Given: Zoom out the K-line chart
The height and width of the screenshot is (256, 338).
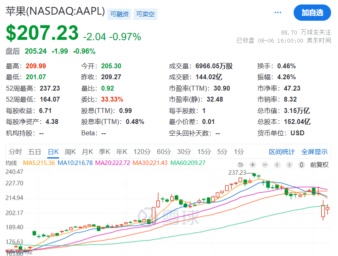Looking at the screenshot, I should coord(265,165).
